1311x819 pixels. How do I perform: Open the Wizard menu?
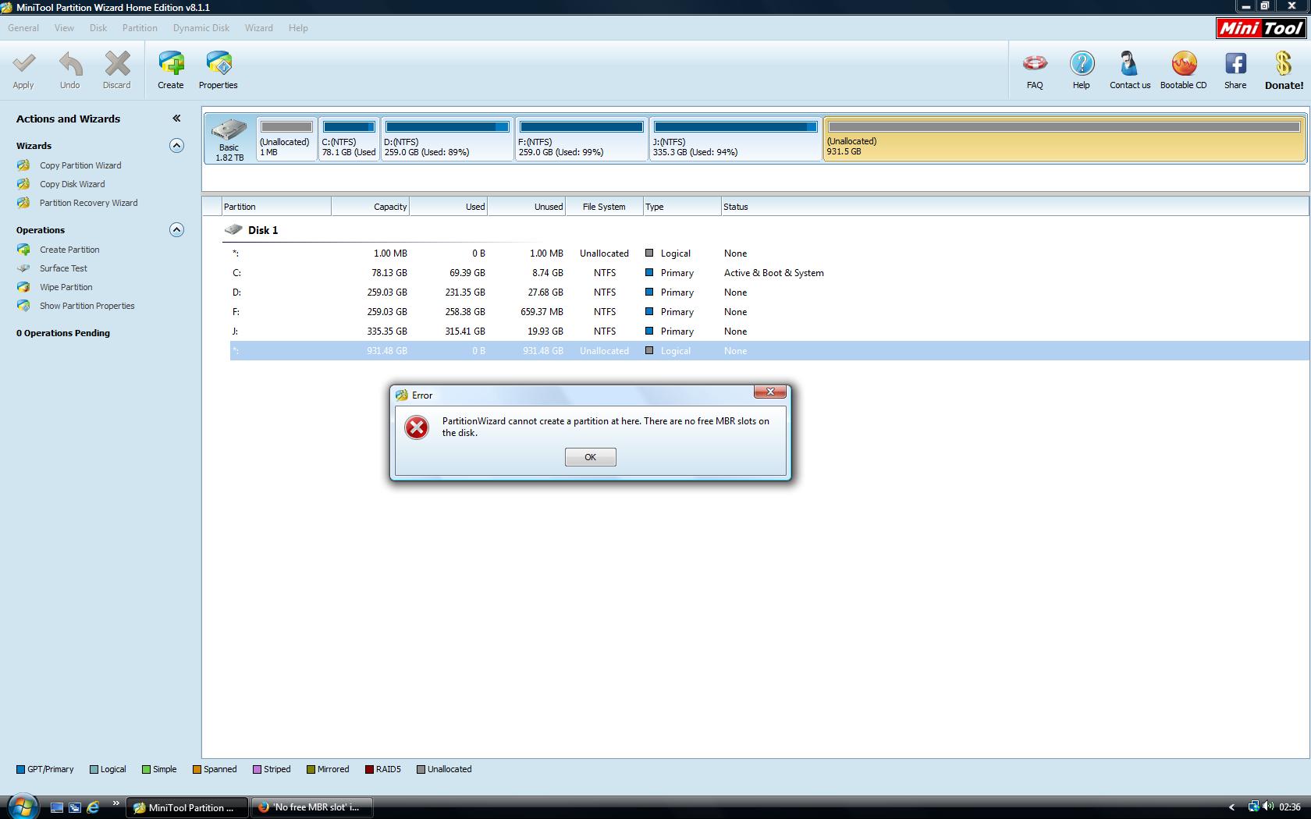pos(259,28)
